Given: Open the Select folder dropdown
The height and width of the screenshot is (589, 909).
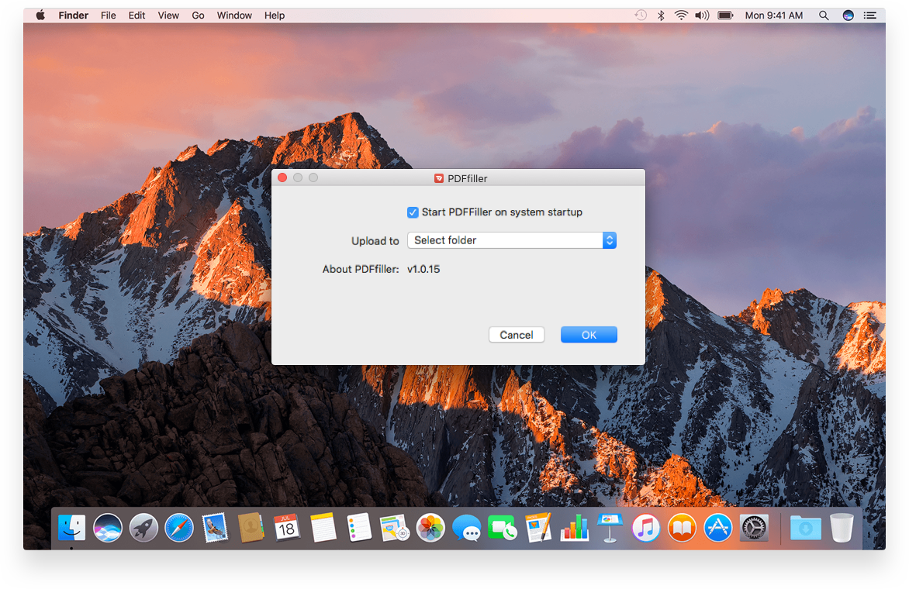Looking at the screenshot, I should 512,240.
